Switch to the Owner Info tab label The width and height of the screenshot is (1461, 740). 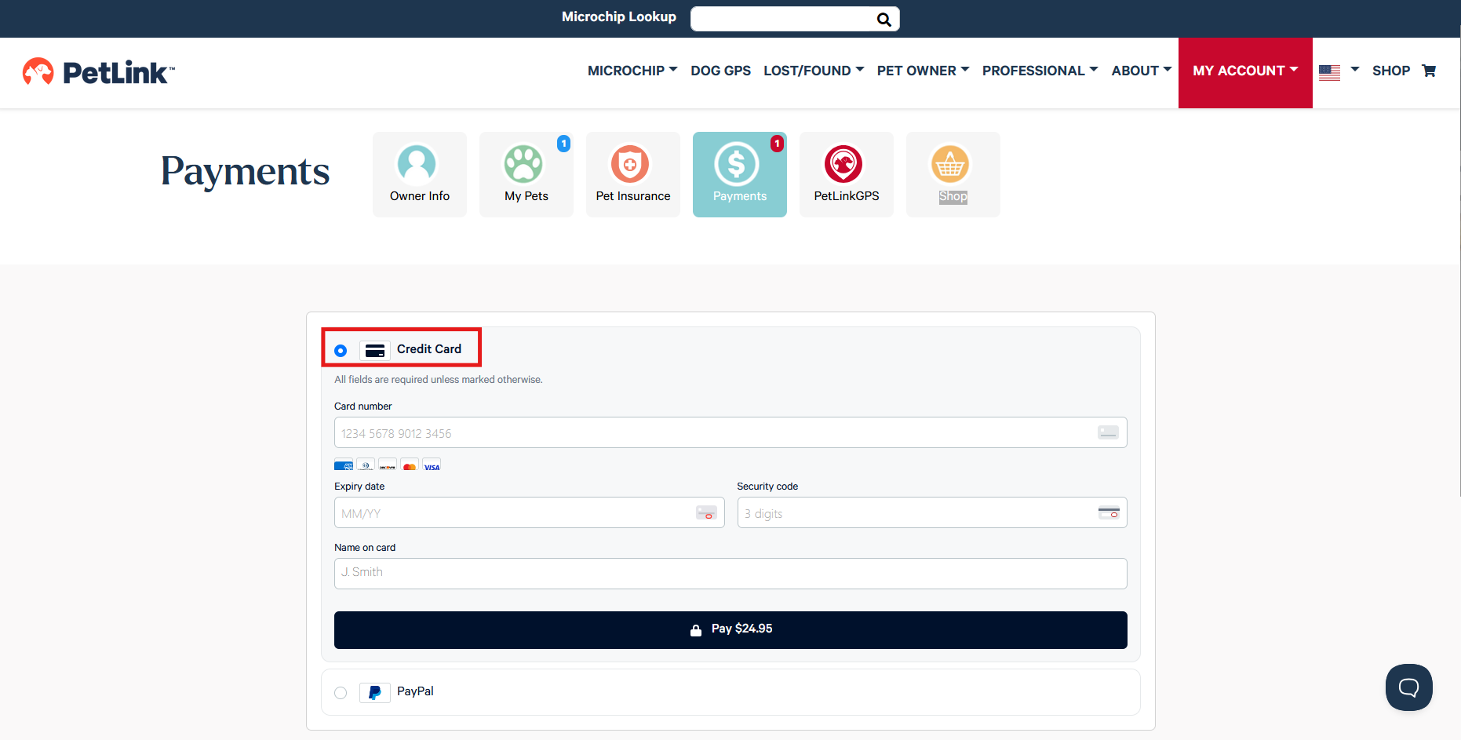pos(420,196)
